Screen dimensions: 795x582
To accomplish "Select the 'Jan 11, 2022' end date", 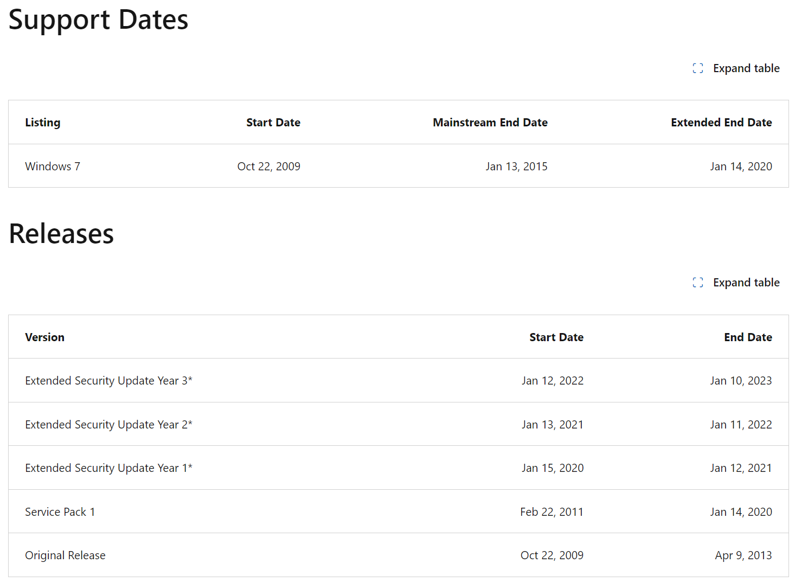I will tap(741, 425).
